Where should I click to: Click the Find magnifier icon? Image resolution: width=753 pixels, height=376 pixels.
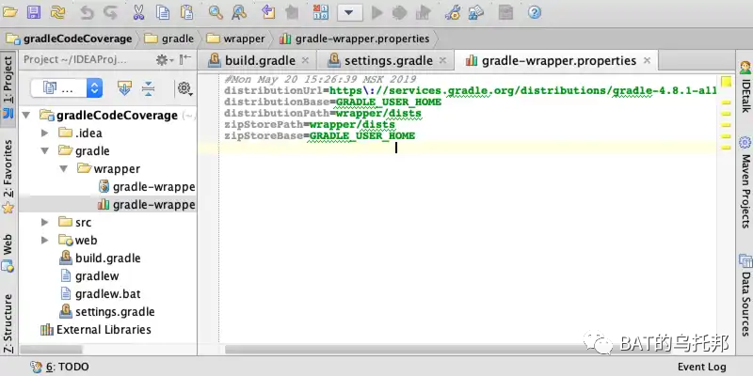coord(216,12)
